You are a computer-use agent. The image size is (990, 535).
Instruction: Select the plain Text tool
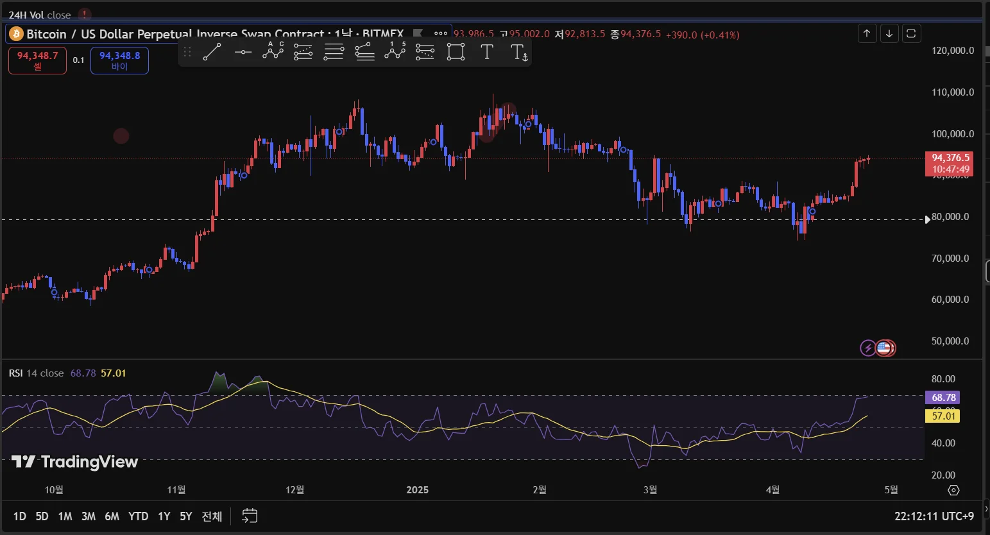click(487, 52)
